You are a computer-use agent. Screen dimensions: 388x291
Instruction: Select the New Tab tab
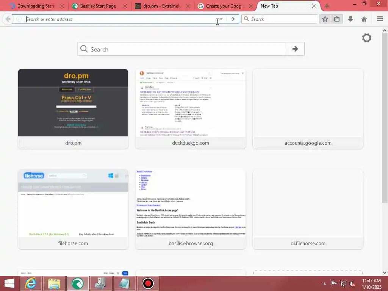pos(269,6)
